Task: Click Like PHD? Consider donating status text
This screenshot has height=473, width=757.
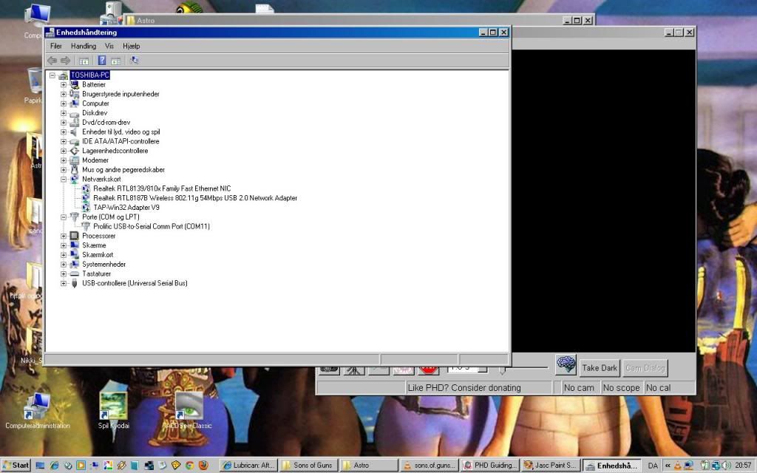Action: click(464, 387)
